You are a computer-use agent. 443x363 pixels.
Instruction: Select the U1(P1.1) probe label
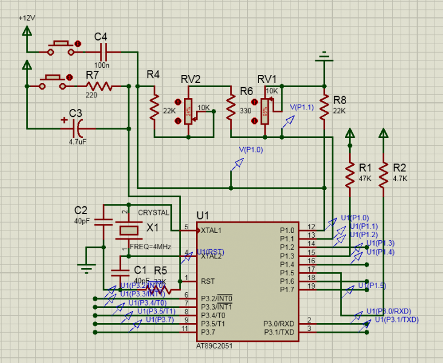coord(364,226)
